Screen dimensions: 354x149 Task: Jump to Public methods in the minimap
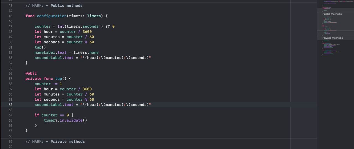click(332, 14)
